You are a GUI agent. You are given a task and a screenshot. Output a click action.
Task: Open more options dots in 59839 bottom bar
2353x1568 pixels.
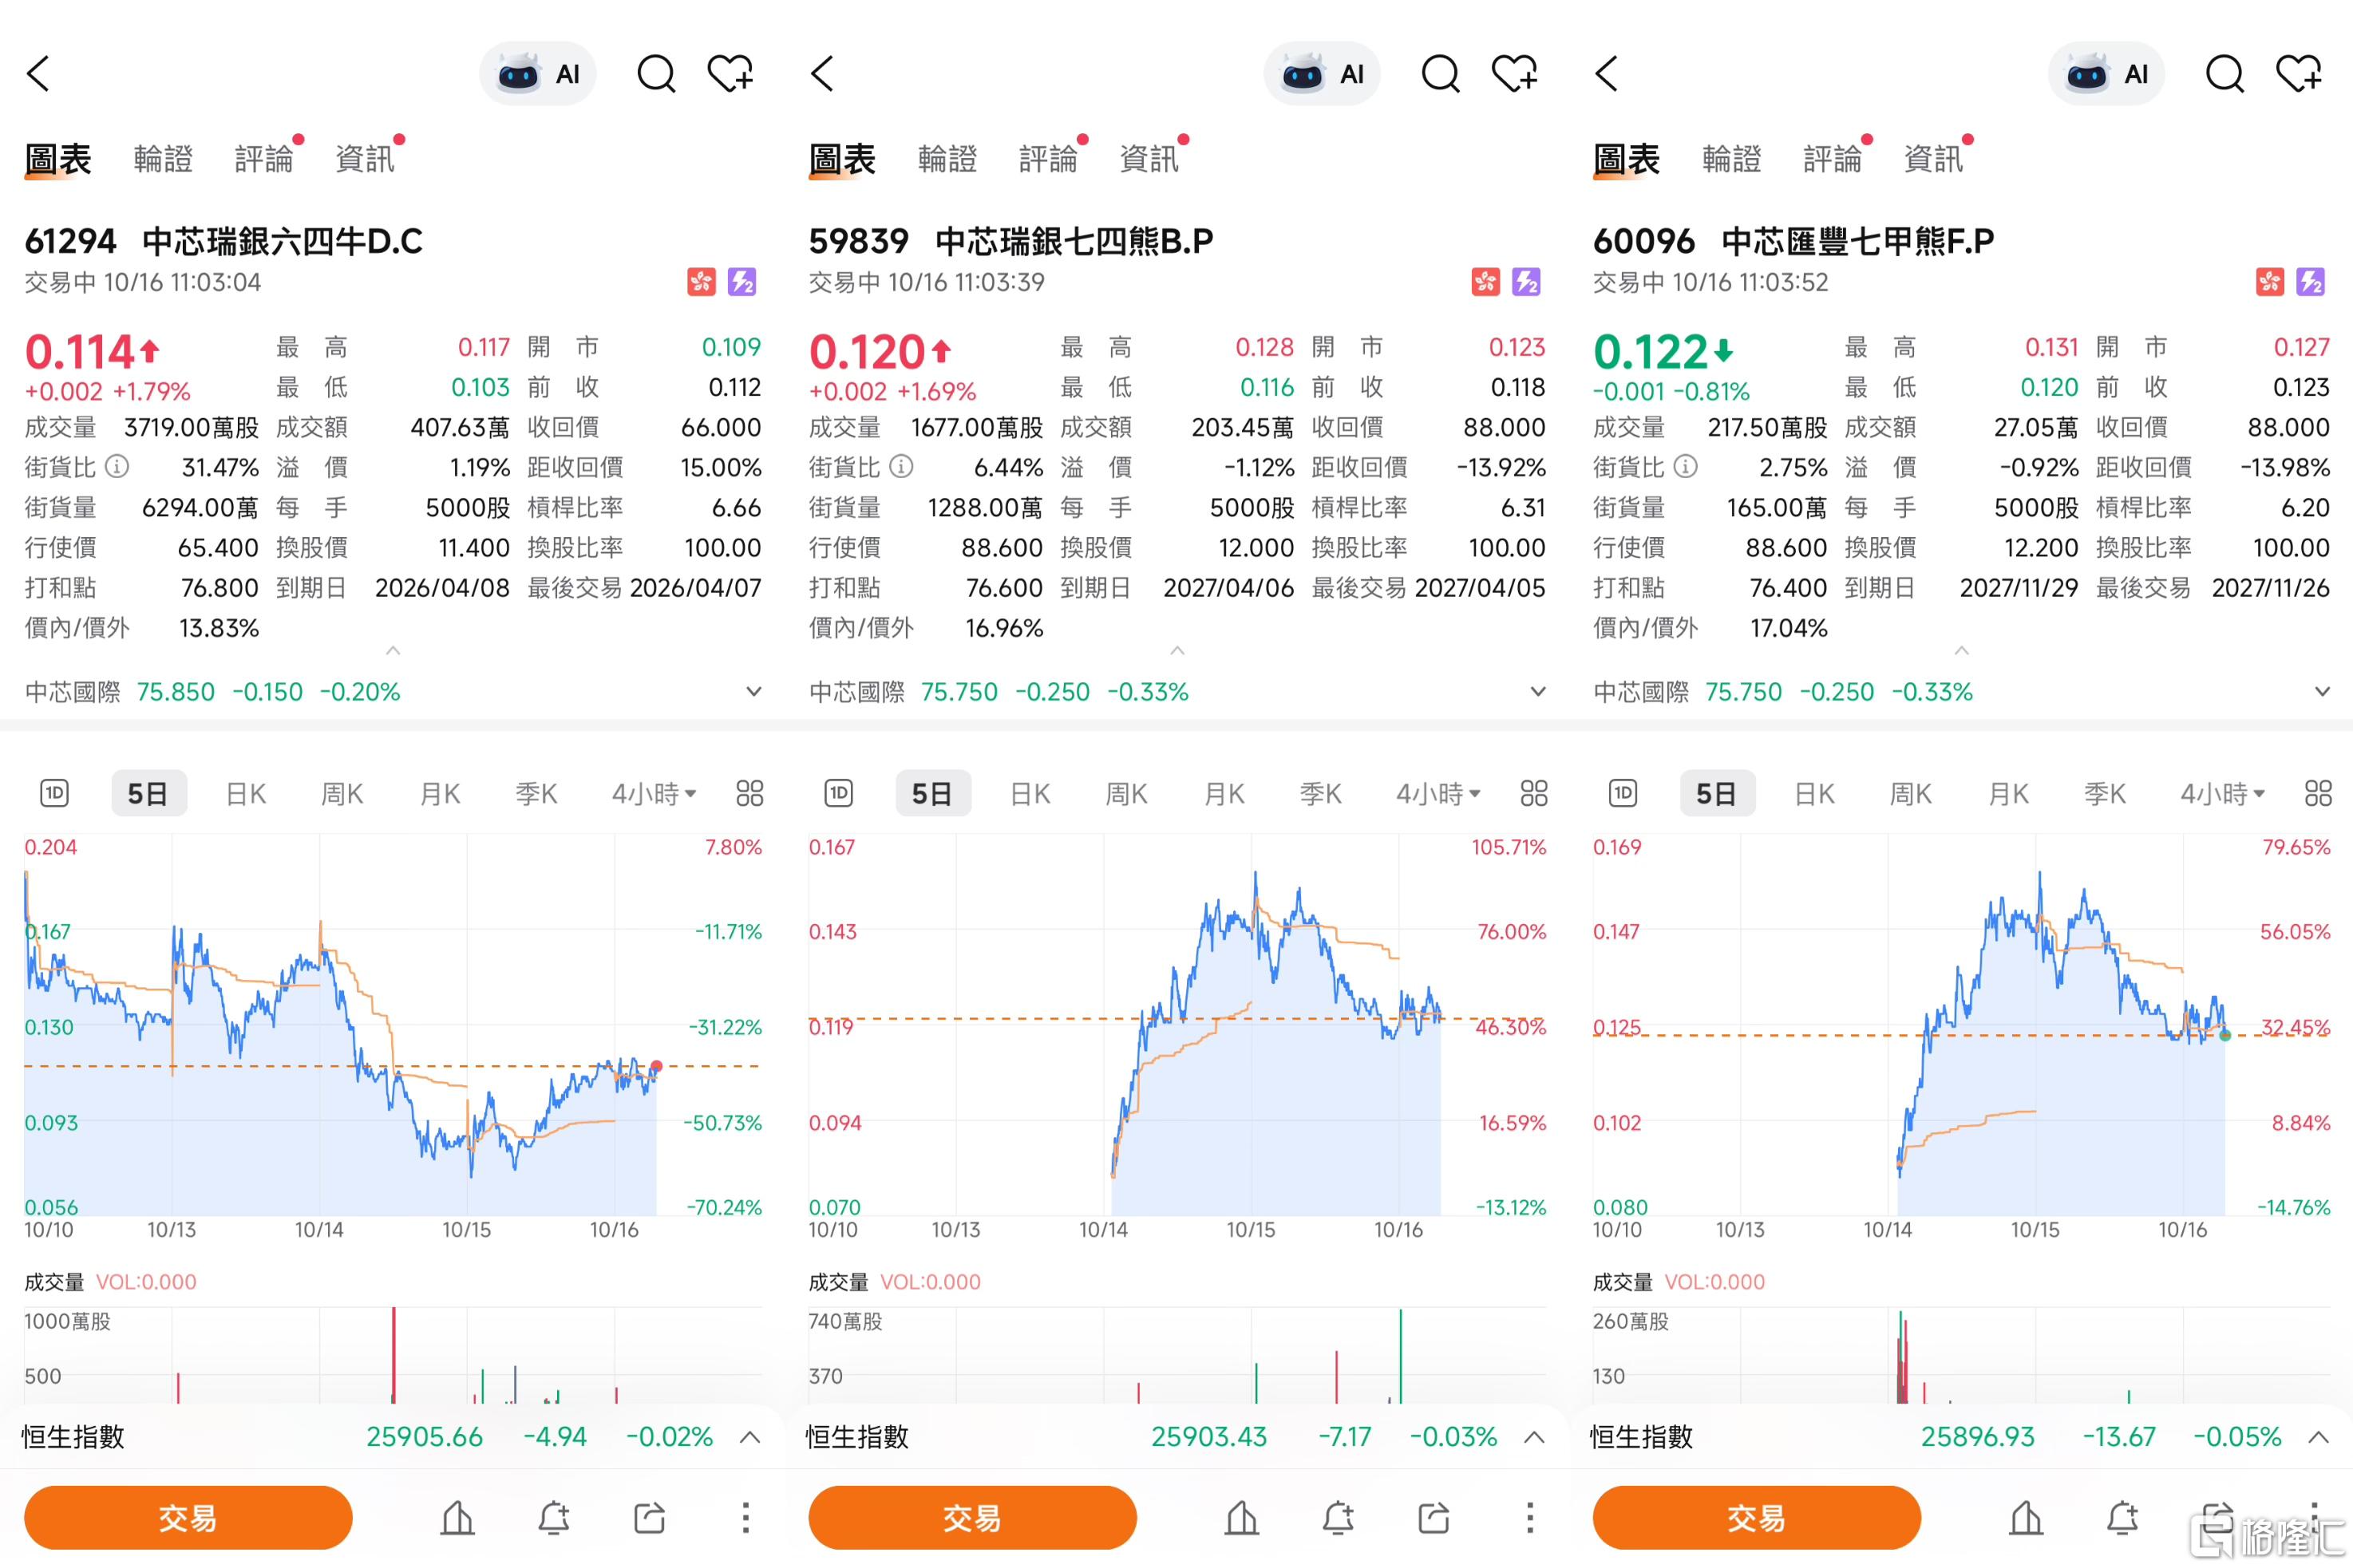click(x=1529, y=1518)
